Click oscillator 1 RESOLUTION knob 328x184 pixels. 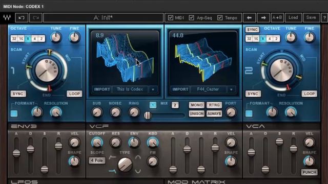click(x=56, y=112)
